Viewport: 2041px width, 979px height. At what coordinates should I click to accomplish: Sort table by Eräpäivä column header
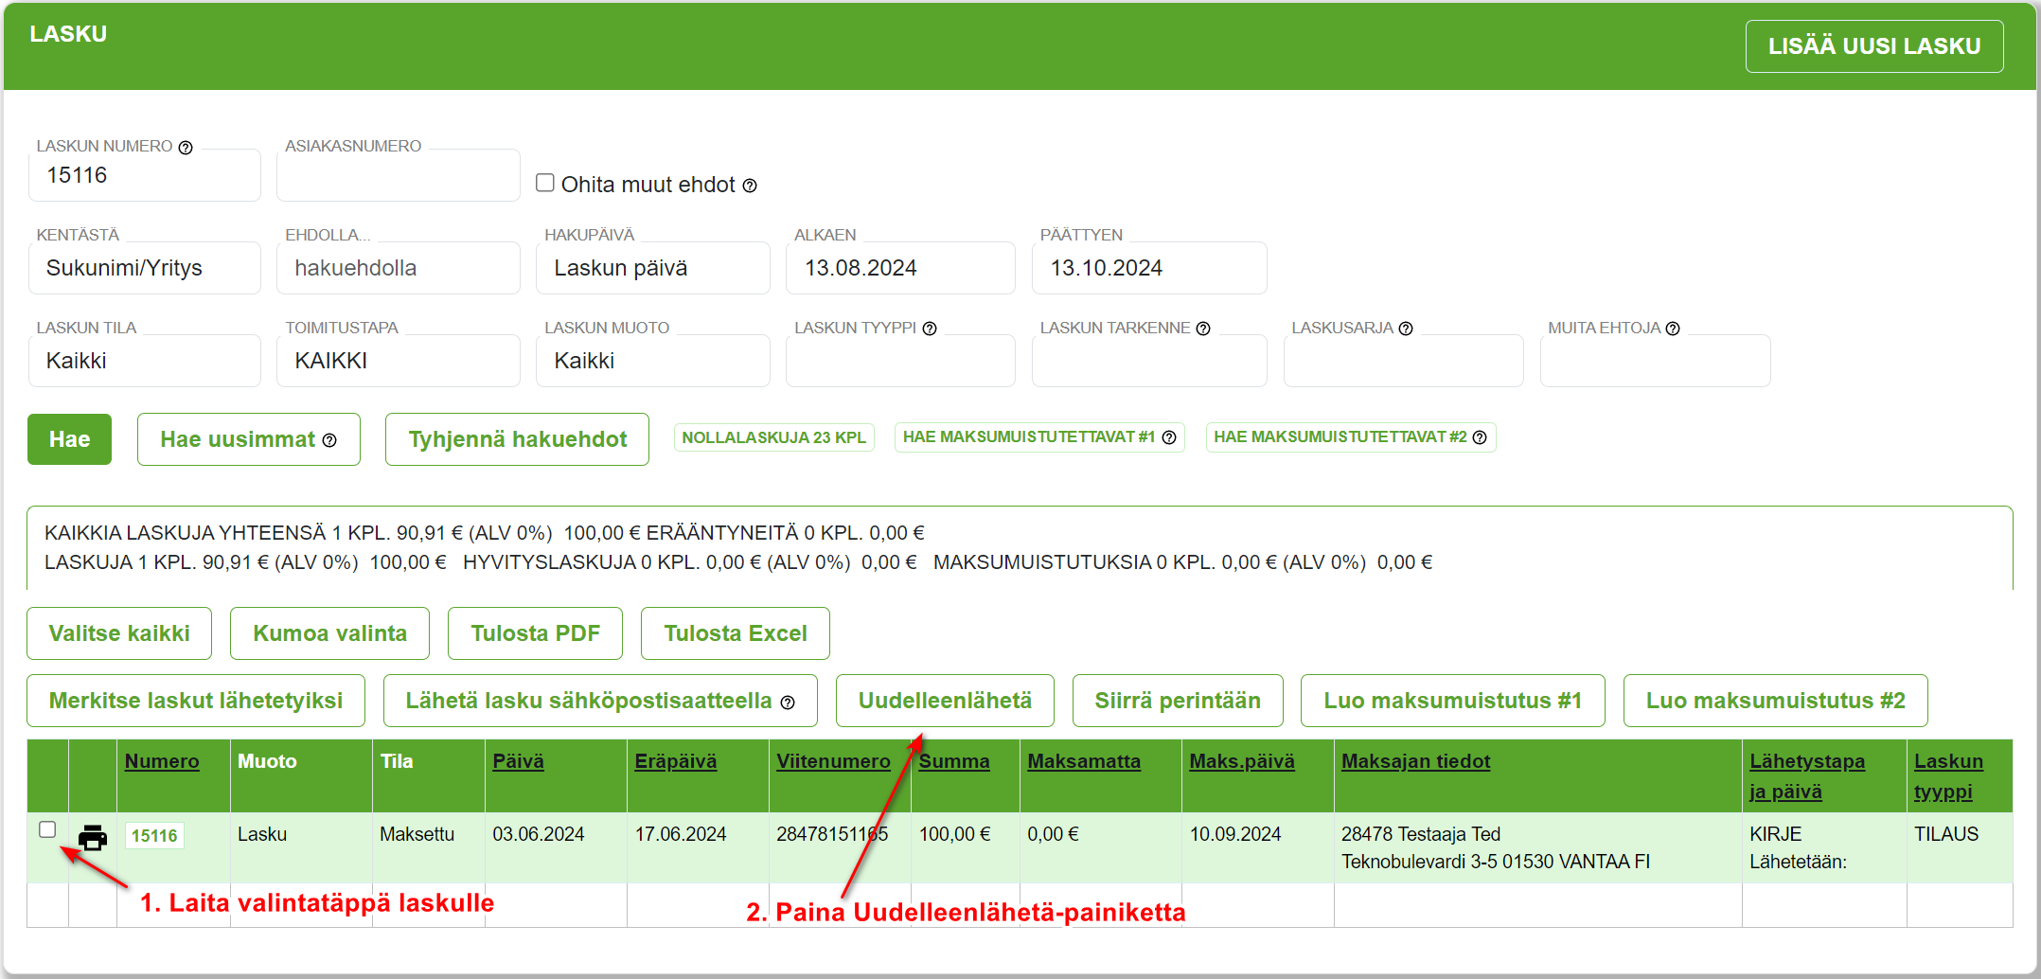pos(675,761)
